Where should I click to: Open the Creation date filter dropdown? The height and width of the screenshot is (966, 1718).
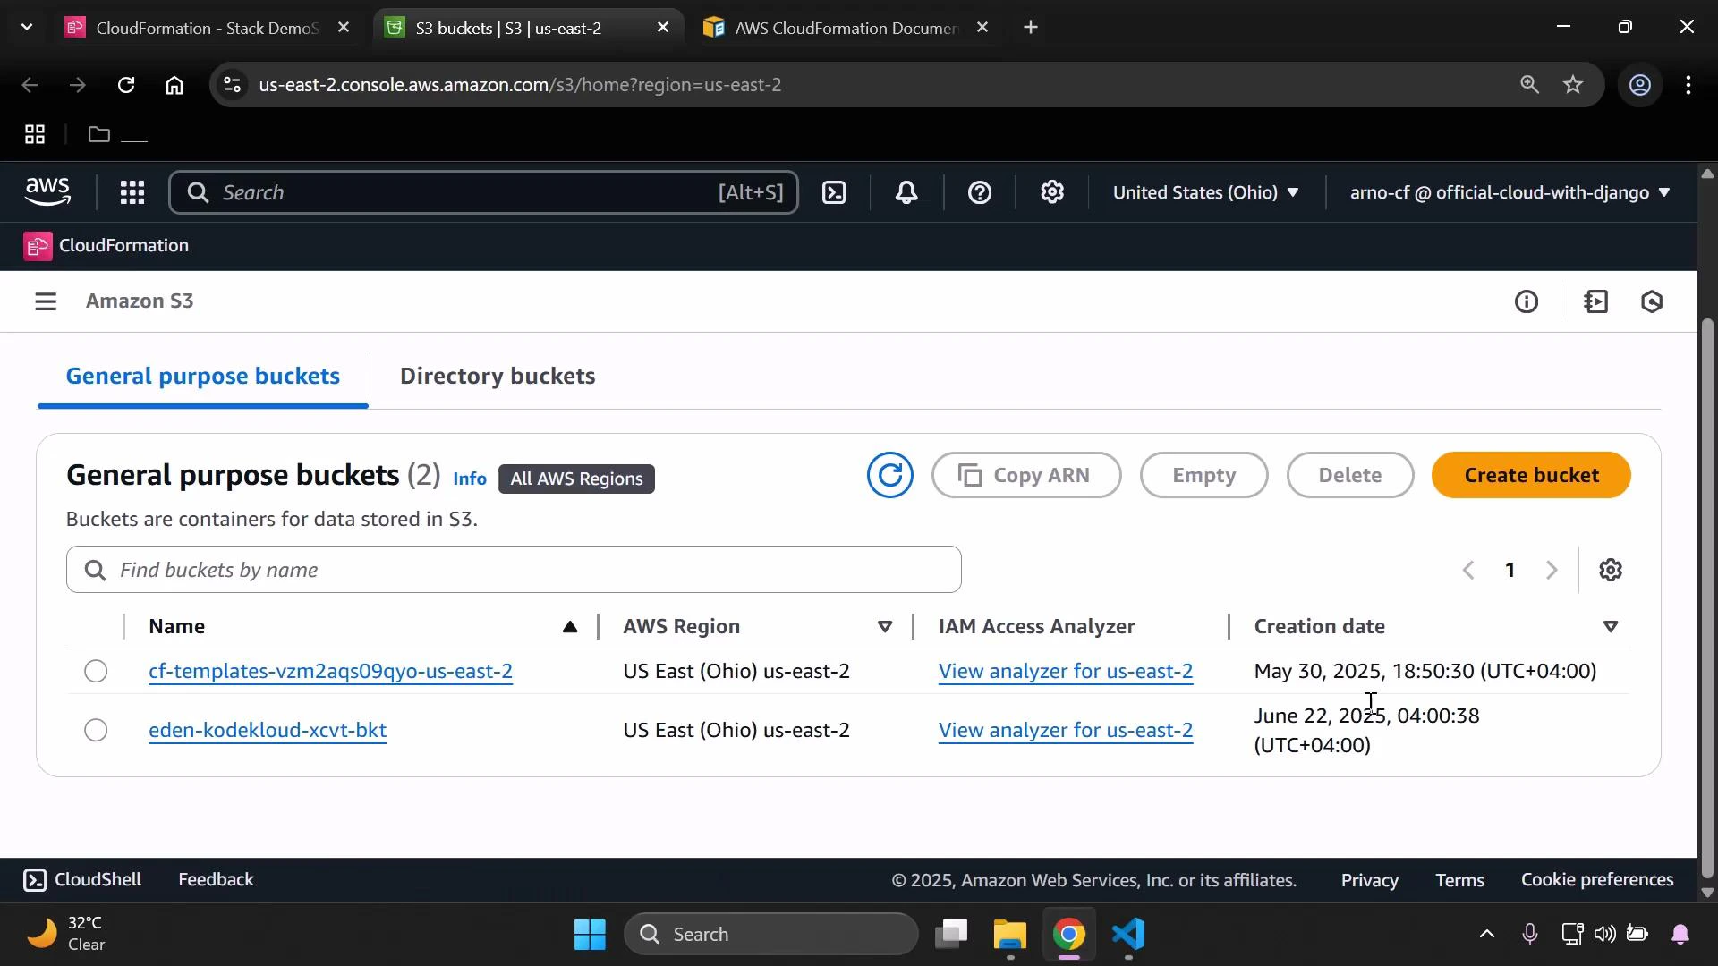coord(1611,626)
